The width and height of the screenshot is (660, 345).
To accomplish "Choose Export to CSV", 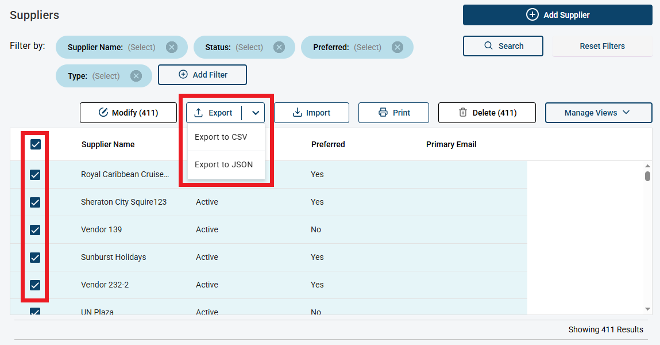I will [226, 137].
